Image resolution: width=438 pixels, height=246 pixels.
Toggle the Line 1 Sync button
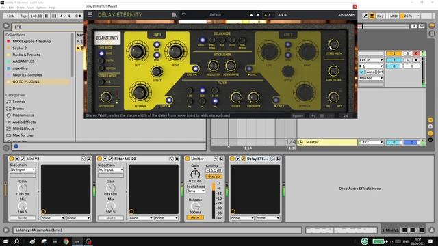click(157, 55)
